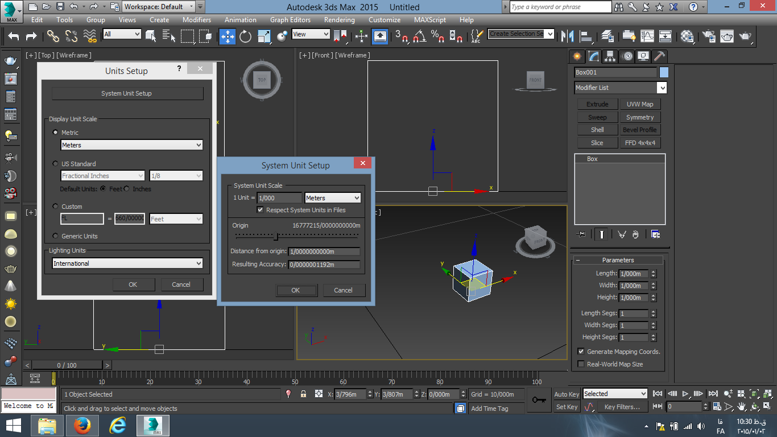777x437 pixels.
Task: Open the Modify panel tab
Action: (594, 56)
